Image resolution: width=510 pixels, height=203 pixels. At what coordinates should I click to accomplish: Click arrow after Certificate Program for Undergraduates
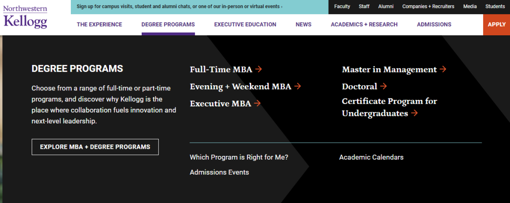(x=414, y=113)
